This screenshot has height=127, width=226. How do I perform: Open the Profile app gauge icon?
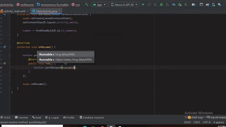(x=173, y=5)
